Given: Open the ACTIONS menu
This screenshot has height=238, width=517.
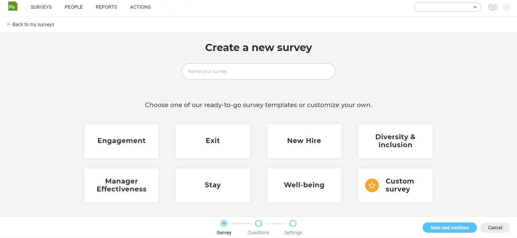Looking at the screenshot, I should pos(140,7).
